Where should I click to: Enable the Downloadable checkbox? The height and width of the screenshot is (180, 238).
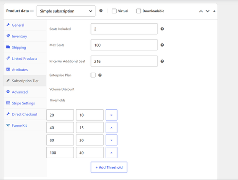[x=139, y=11]
